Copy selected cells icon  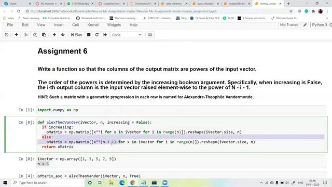pos(35,35)
